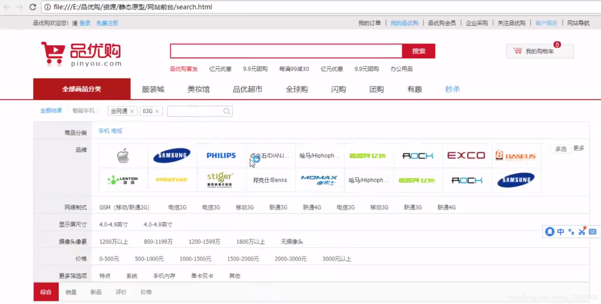Click into the small filter search field

coord(200,111)
